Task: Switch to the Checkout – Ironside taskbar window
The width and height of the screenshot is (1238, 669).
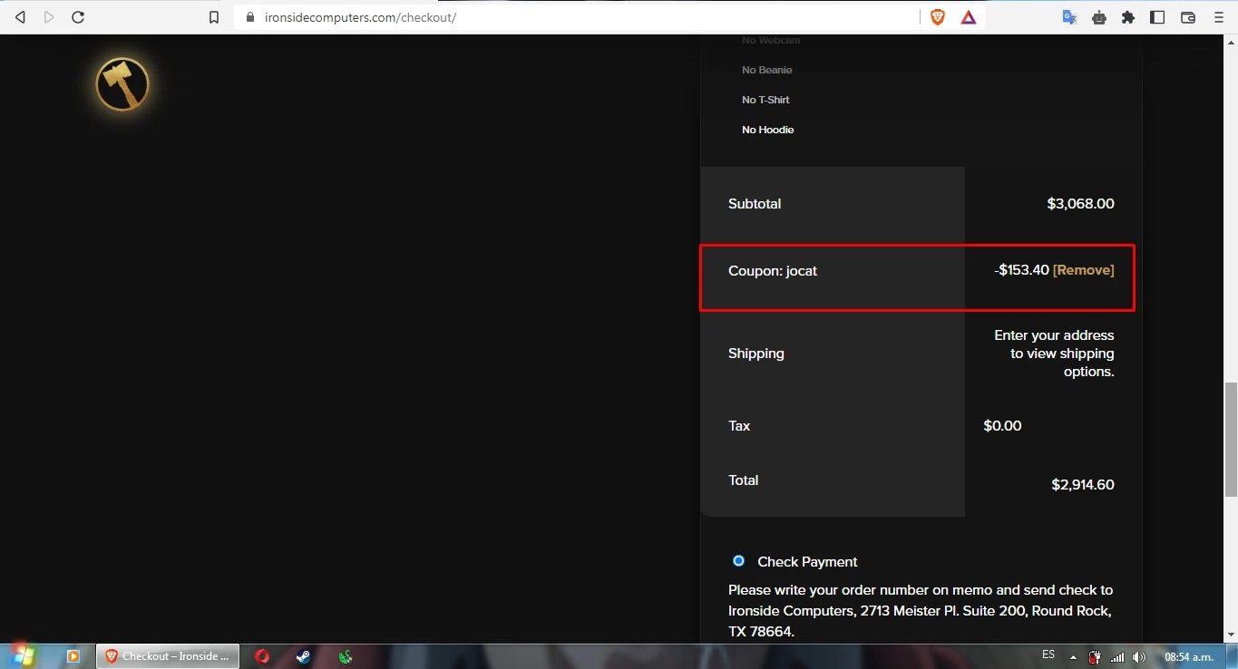Action: pos(168,656)
